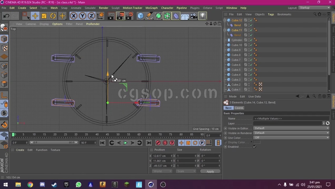Click the Undo arrow icon
This screenshot has height=189, width=335.
6,16
